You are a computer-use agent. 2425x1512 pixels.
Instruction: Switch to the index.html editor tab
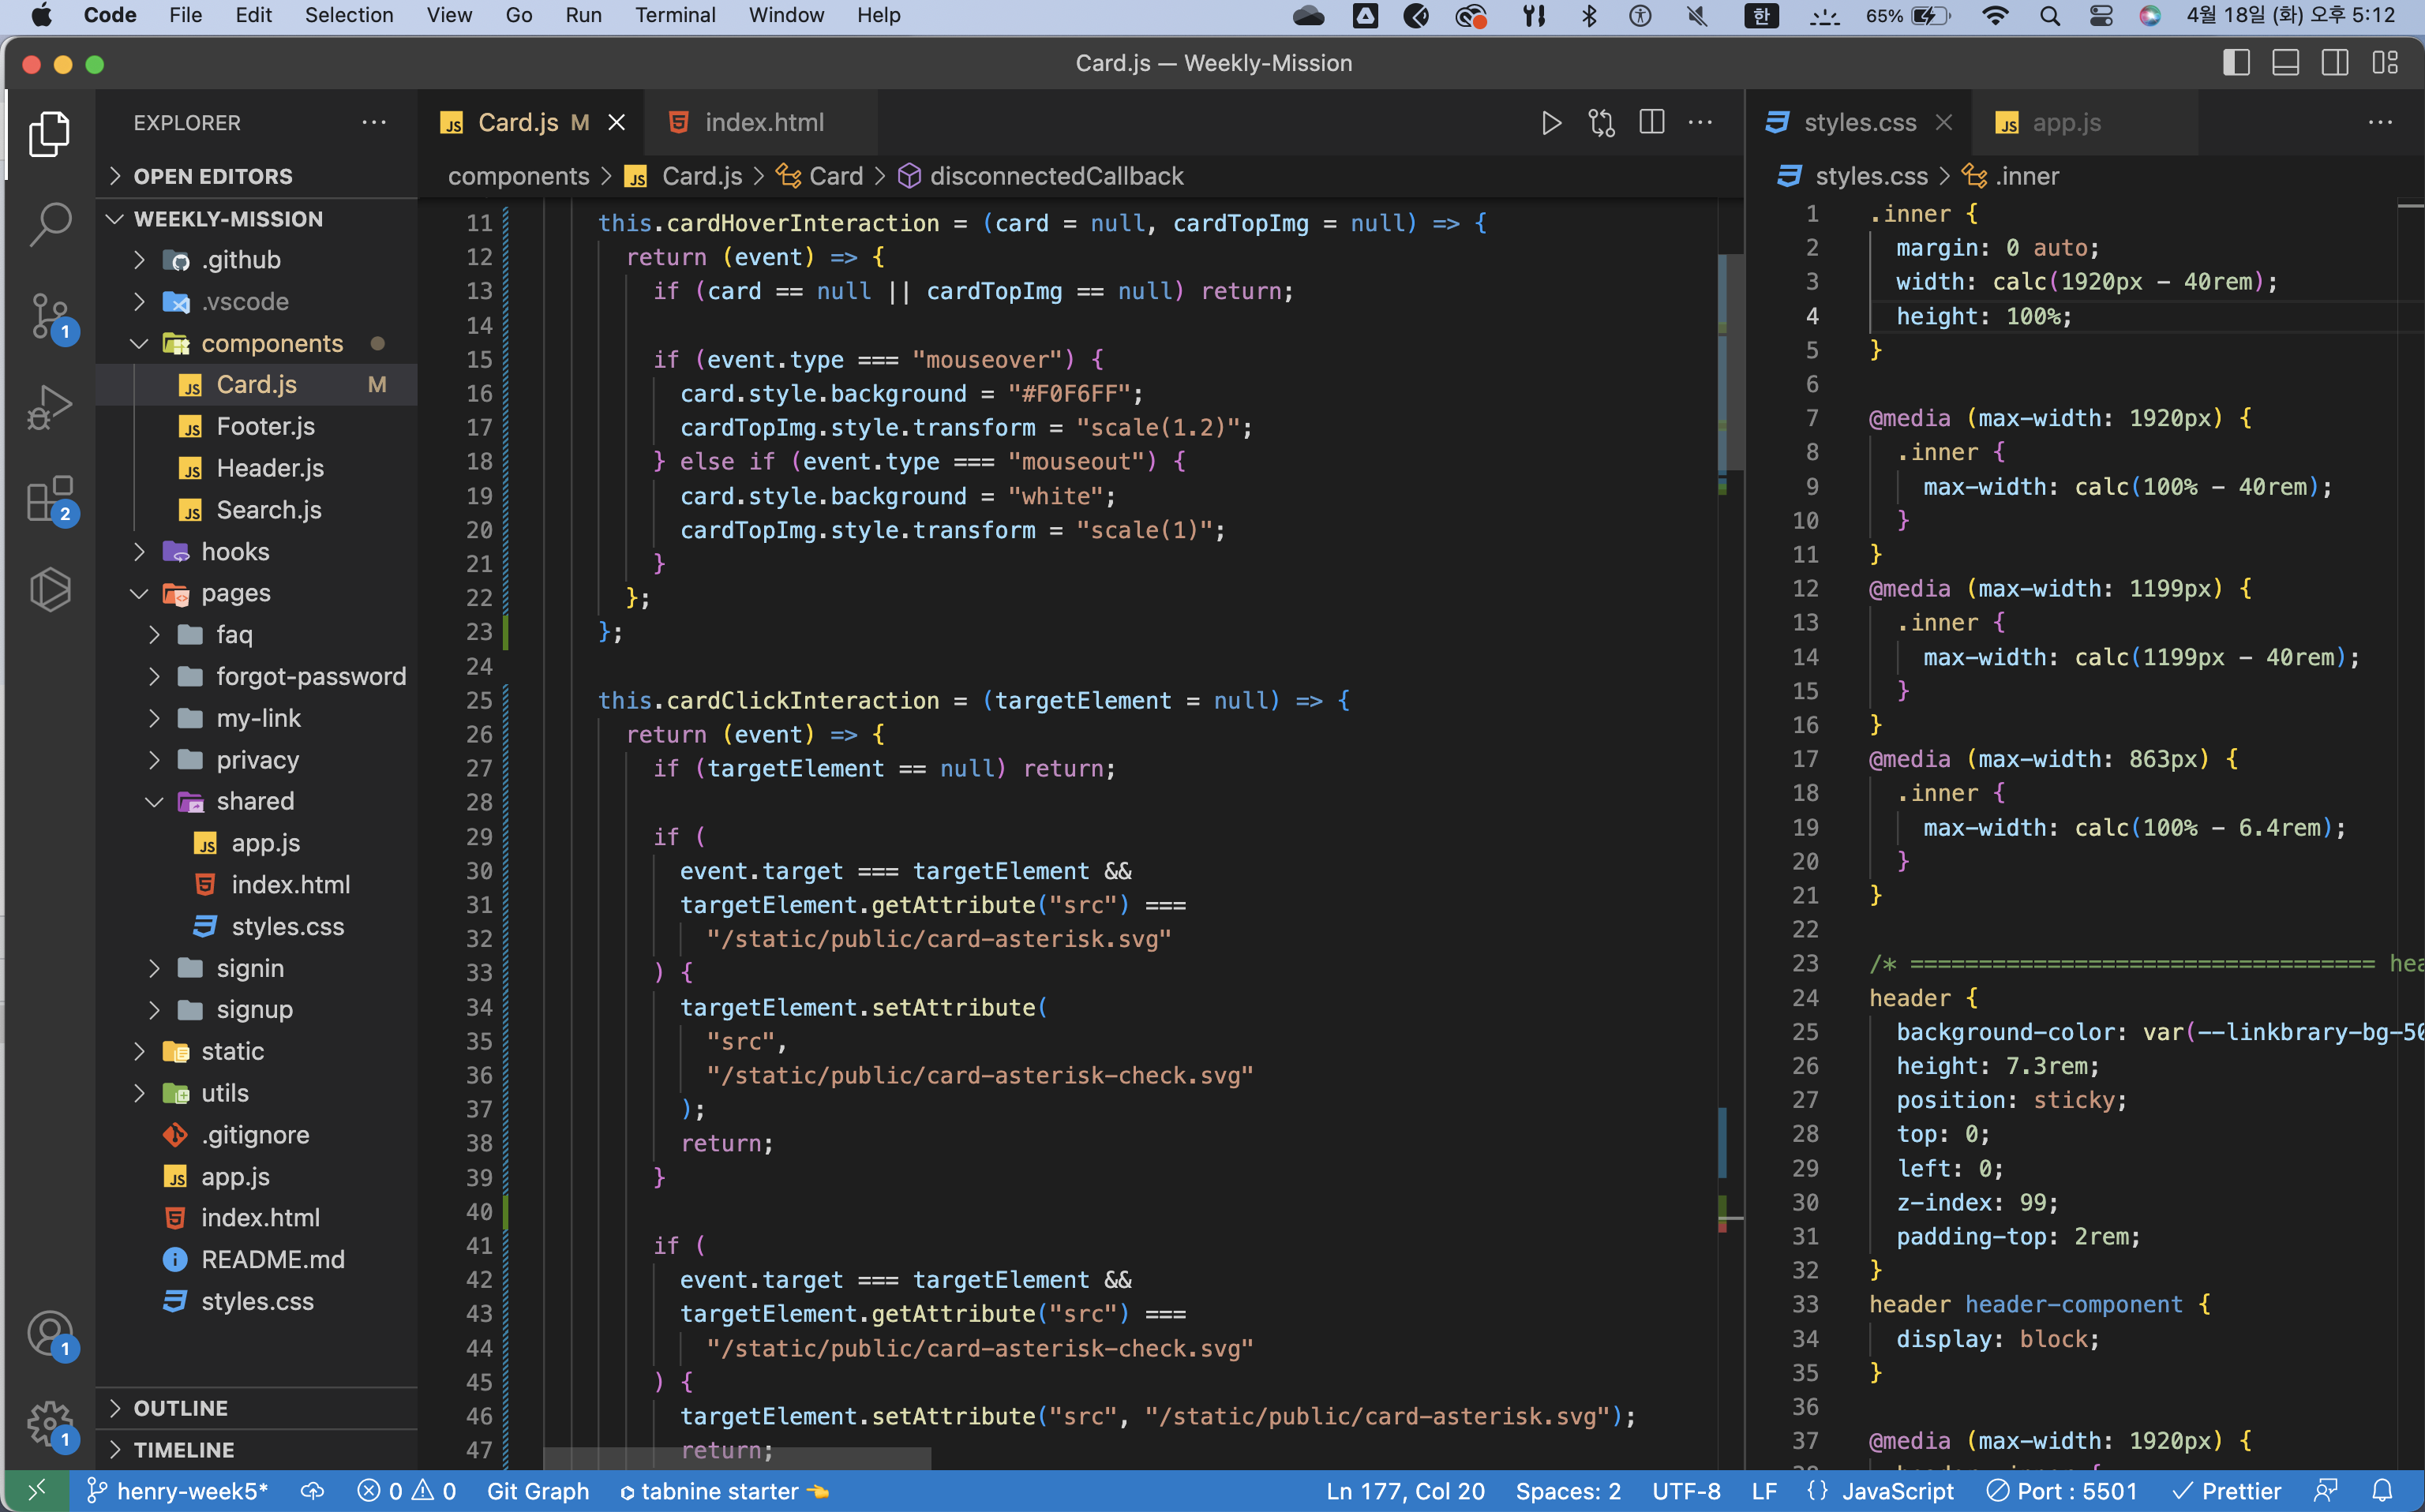point(763,123)
